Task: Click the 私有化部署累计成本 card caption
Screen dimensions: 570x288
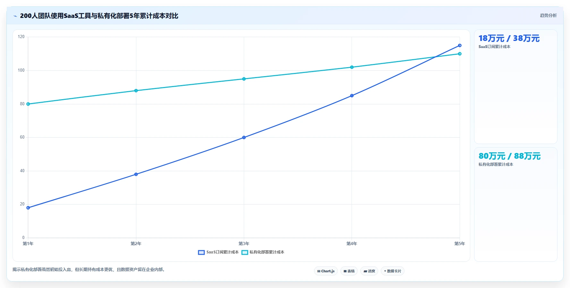Action: 496,164
